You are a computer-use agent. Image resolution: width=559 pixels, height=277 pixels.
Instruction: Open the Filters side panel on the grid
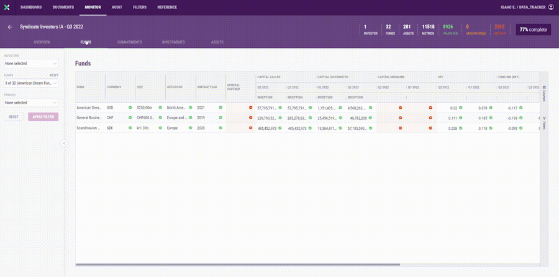544,123
